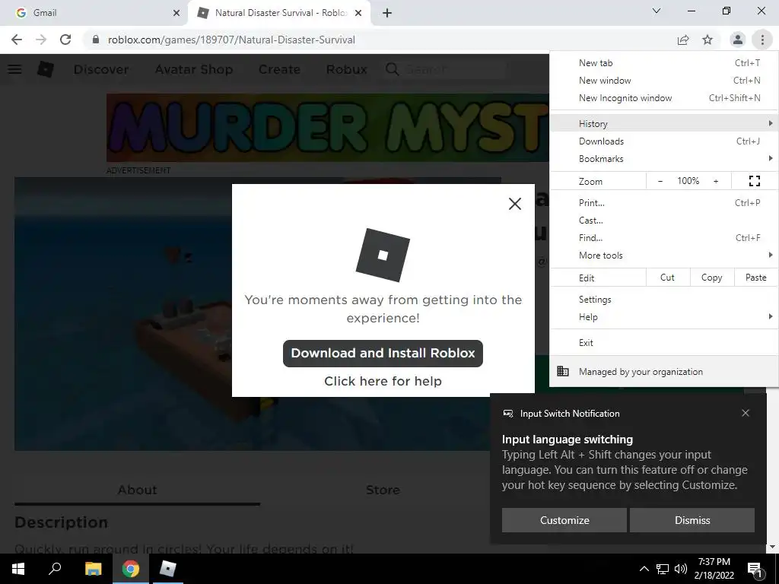The image size is (779, 584).
Task: Click Copy in the Edit row
Action: 712,278
